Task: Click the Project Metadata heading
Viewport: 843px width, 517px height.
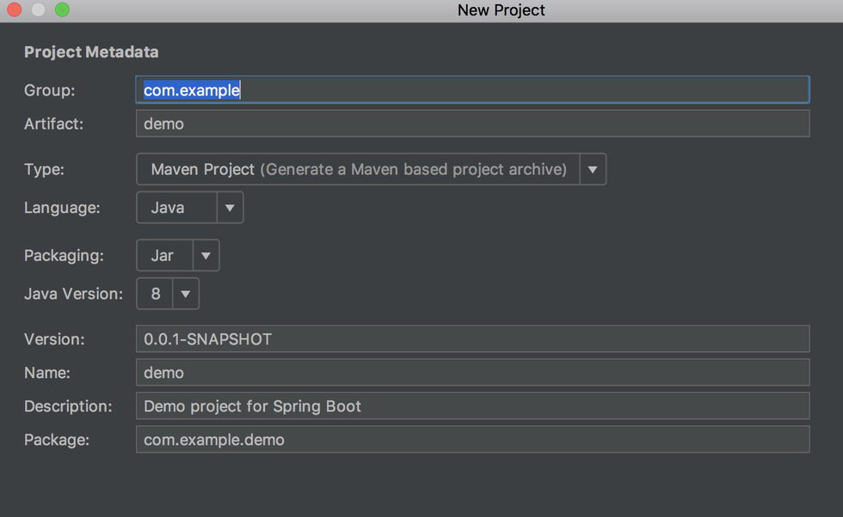Action: [91, 52]
